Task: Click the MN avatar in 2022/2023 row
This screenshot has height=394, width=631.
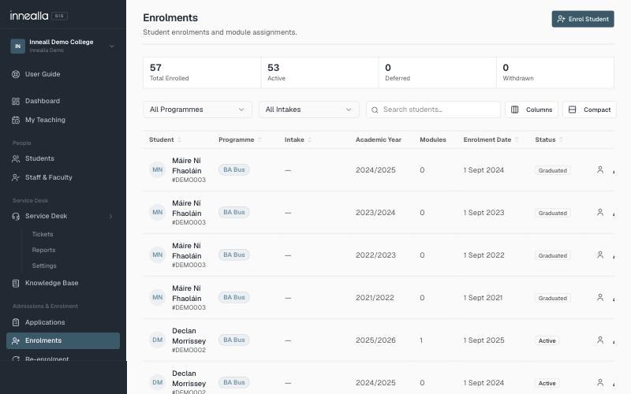Action: 157,255
